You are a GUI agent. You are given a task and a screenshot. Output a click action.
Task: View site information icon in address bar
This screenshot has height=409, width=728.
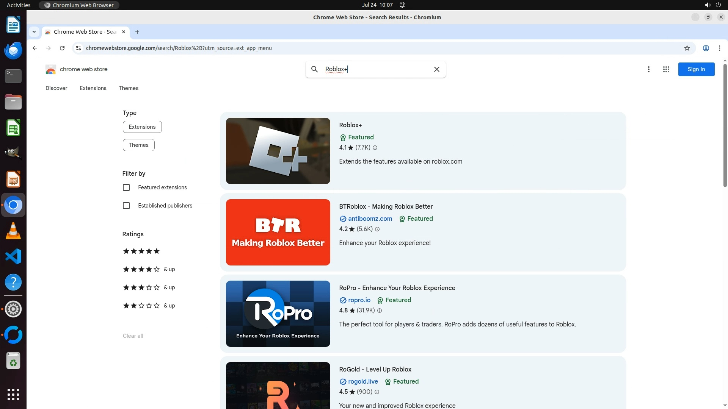78,48
